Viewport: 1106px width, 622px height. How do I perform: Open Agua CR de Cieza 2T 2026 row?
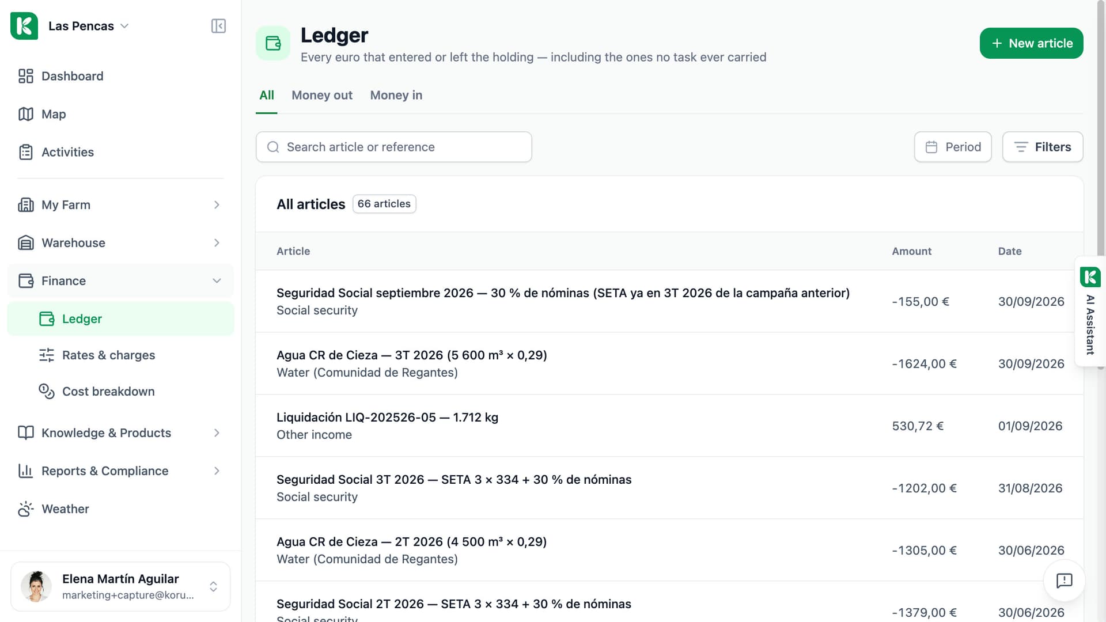point(669,551)
